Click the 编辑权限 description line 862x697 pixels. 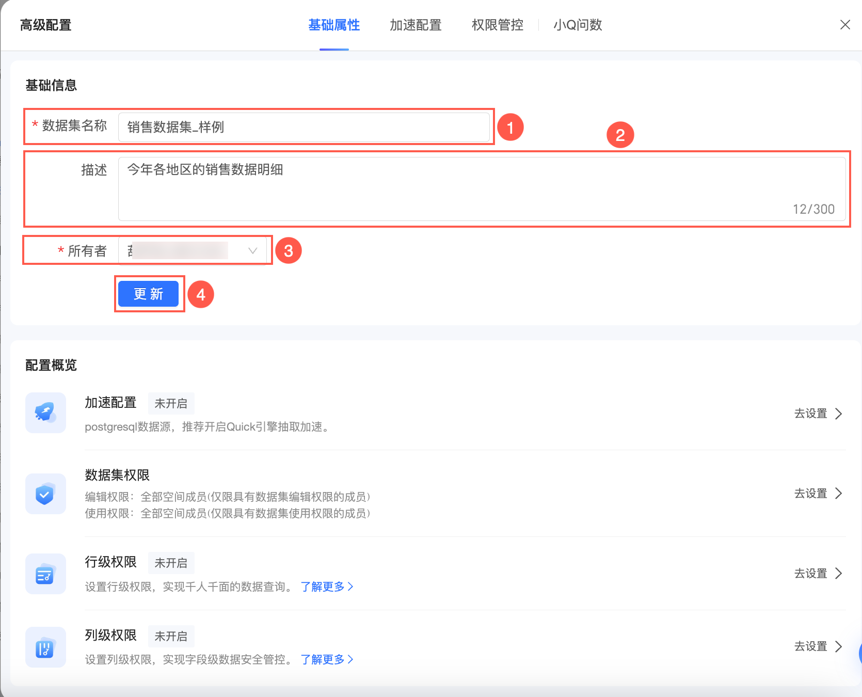[x=228, y=497]
